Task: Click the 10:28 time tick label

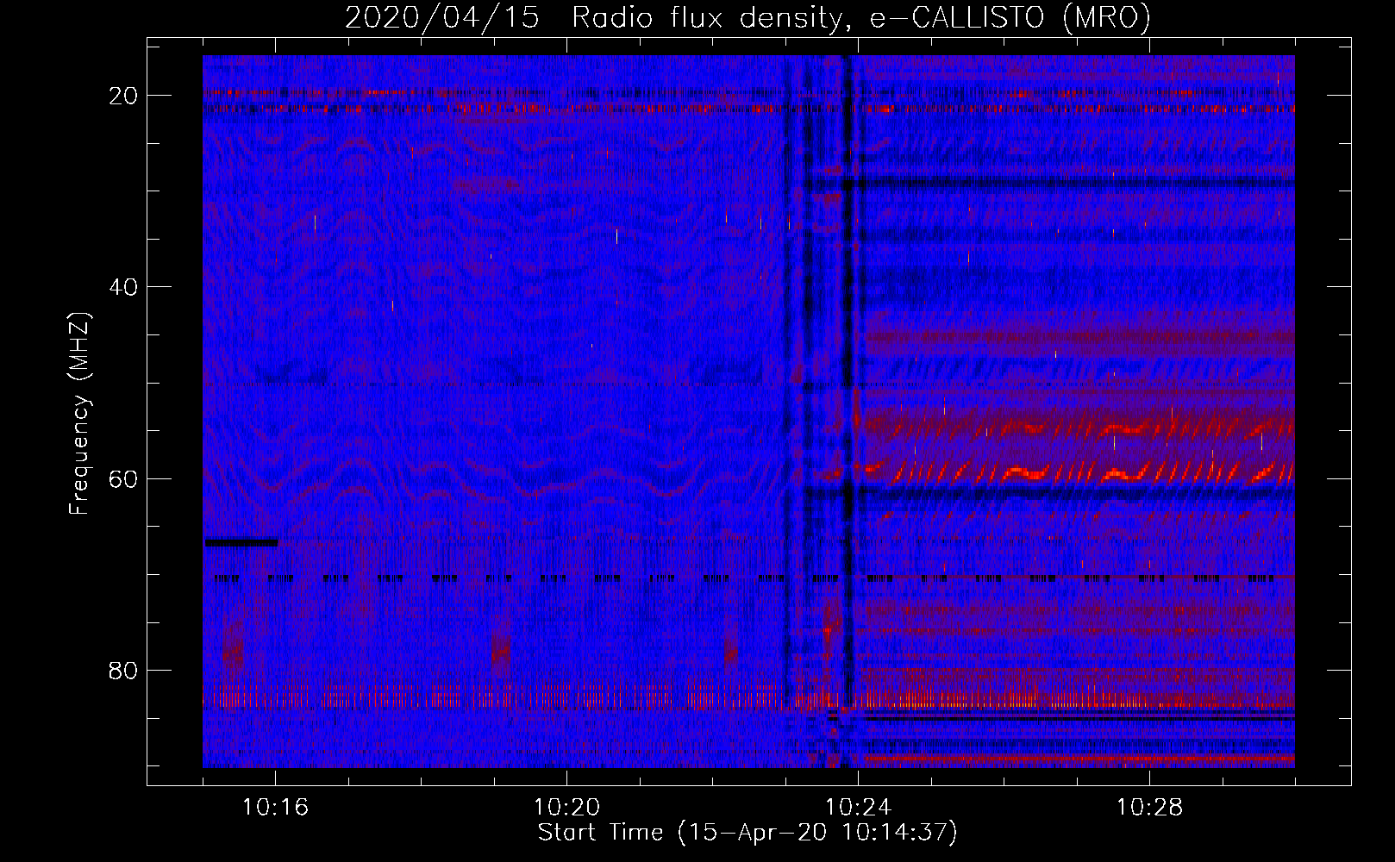Action: tap(1149, 808)
